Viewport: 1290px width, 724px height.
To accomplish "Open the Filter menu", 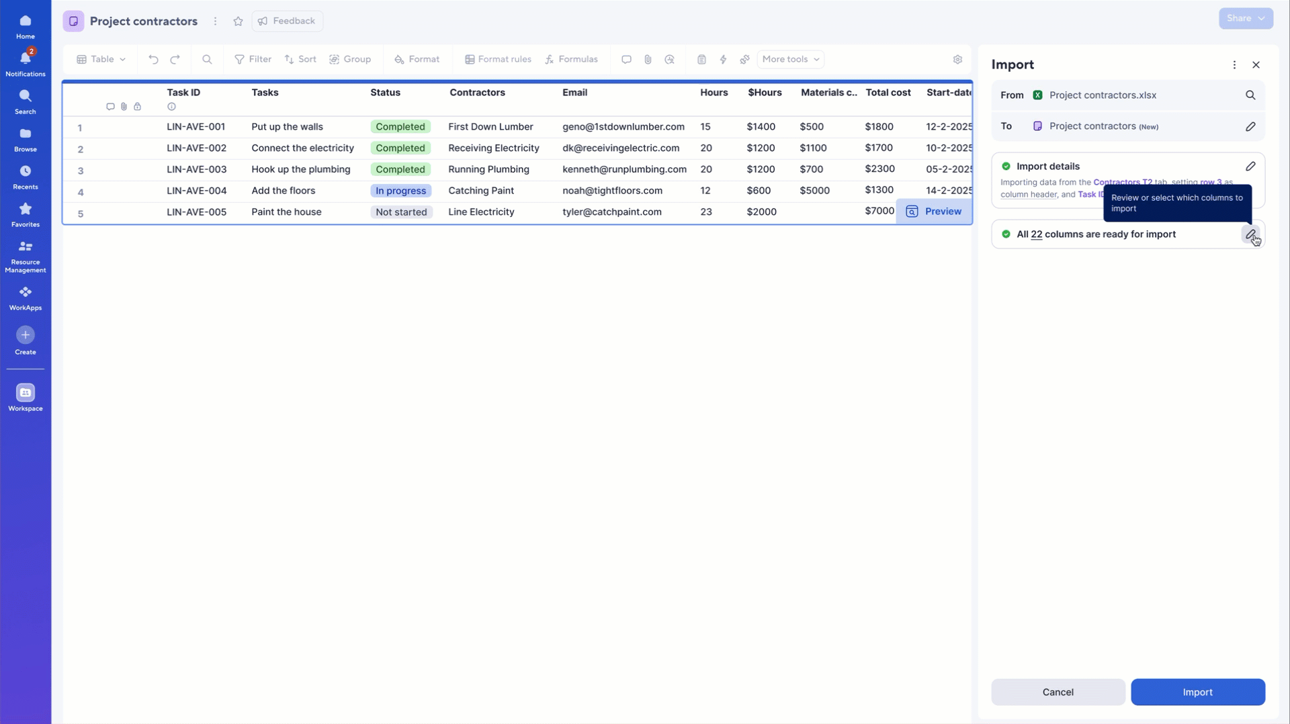I will click(x=253, y=60).
